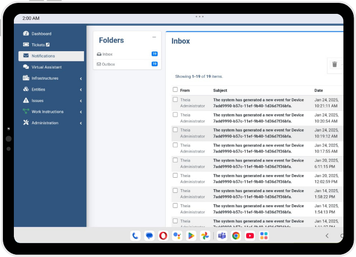Open Google Photos from dock
356x257 pixels.
pyautogui.click(x=205, y=236)
